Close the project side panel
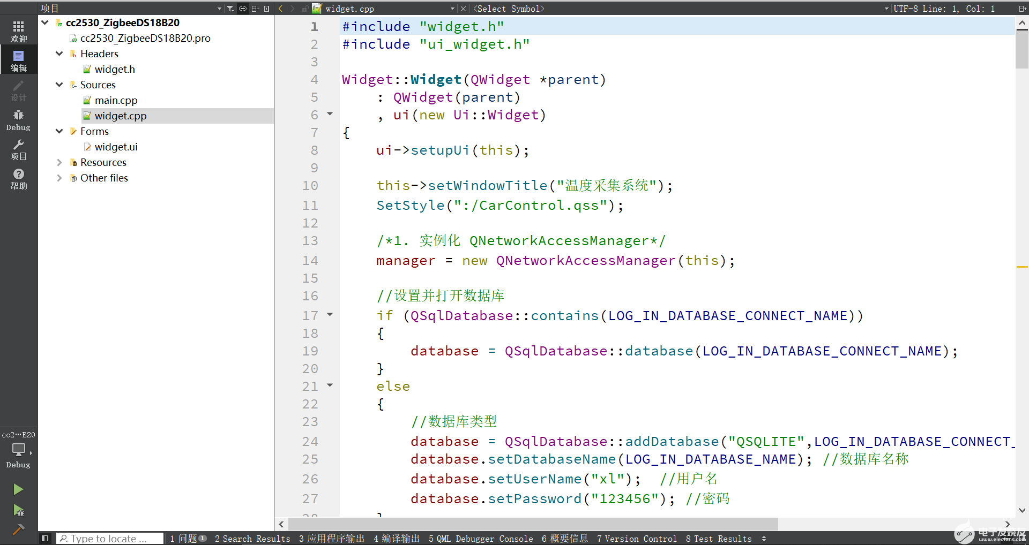The width and height of the screenshot is (1029, 545). tap(267, 9)
